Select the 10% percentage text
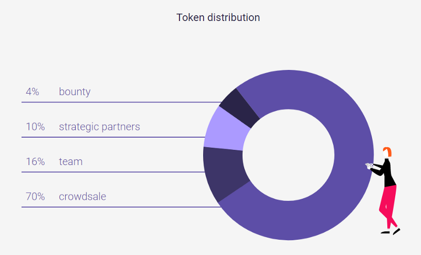Image resolution: width=421 pixels, height=255 pixels. (35, 127)
